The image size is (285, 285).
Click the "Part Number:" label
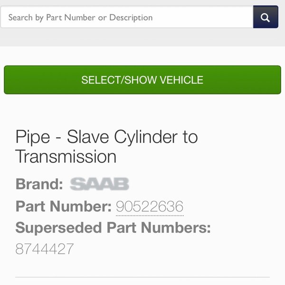click(x=63, y=207)
